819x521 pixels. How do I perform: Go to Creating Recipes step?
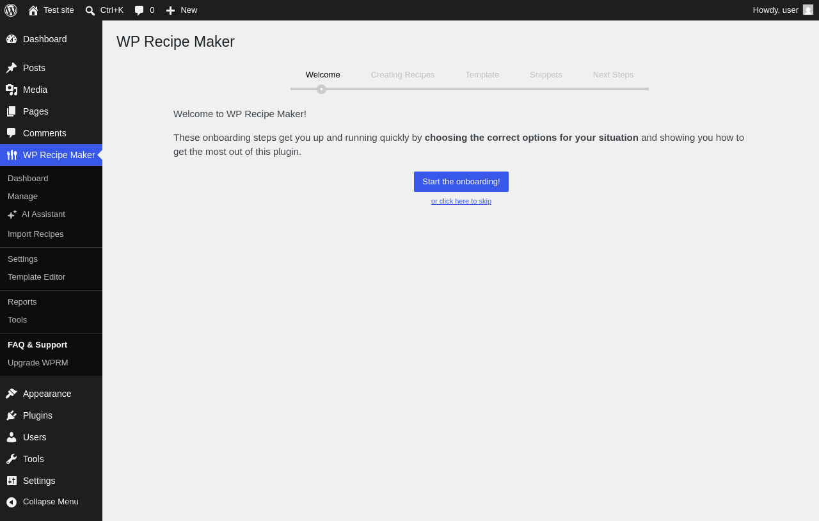[402, 74]
